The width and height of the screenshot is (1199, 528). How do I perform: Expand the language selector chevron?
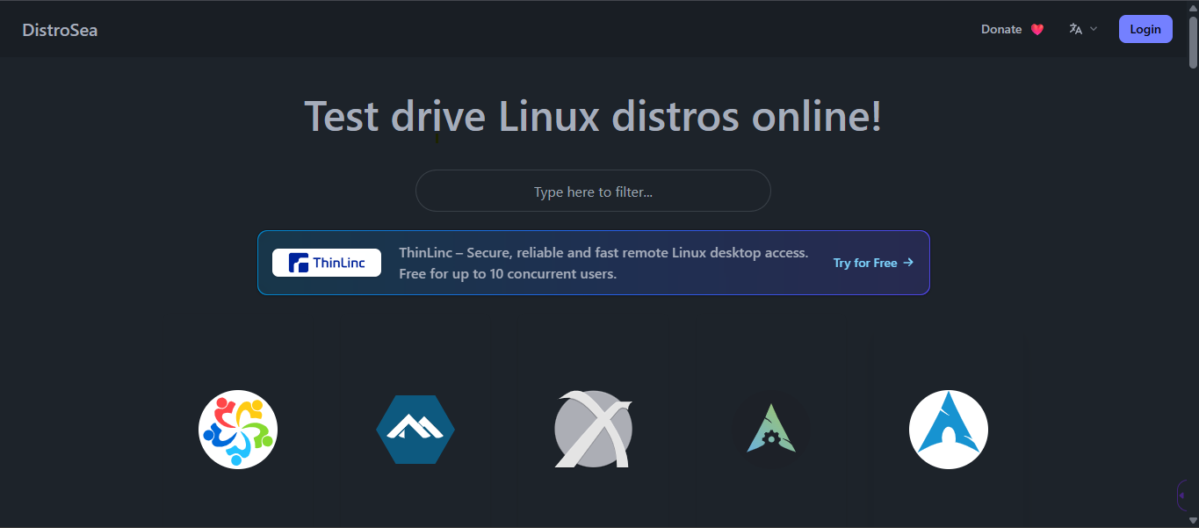pos(1094,29)
